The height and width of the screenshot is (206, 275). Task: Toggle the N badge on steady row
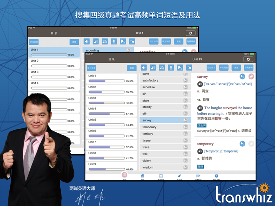point(185,107)
